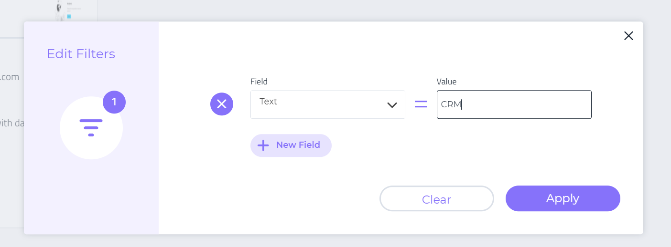Click the chevron arrow in Field dropdown
The height and width of the screenshot is (247, 671).
coord(392,105)
